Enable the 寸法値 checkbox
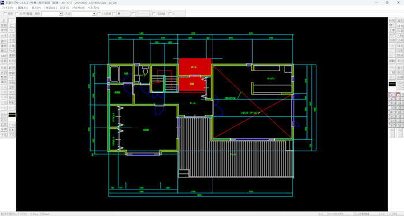Screen dimensions: 404x216 tap(154, 14)
